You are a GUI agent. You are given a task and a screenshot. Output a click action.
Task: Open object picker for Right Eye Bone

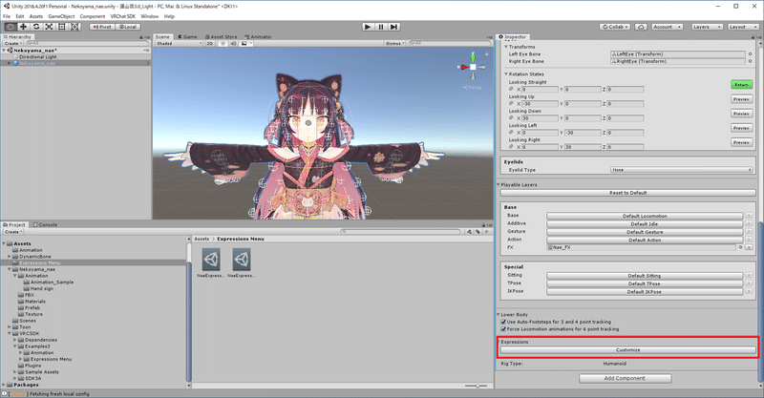click(750, 61)
